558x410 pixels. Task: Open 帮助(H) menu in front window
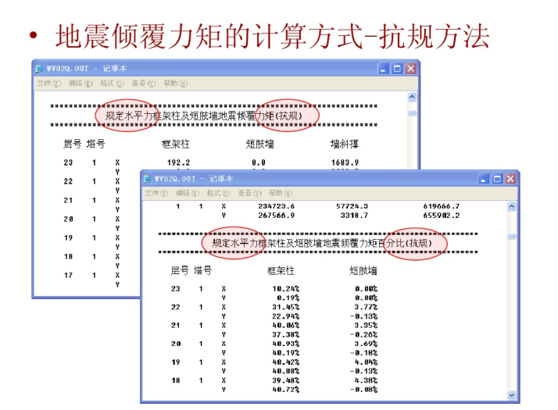(281, 193)
